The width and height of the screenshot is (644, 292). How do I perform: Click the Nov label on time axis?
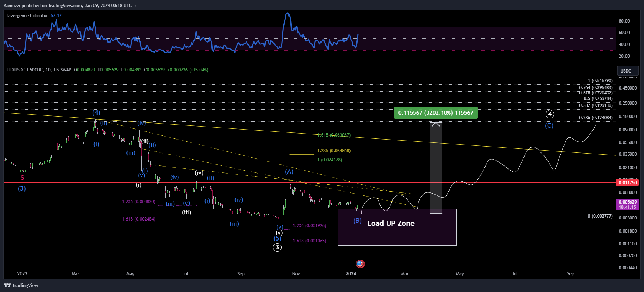pos(296,274)
